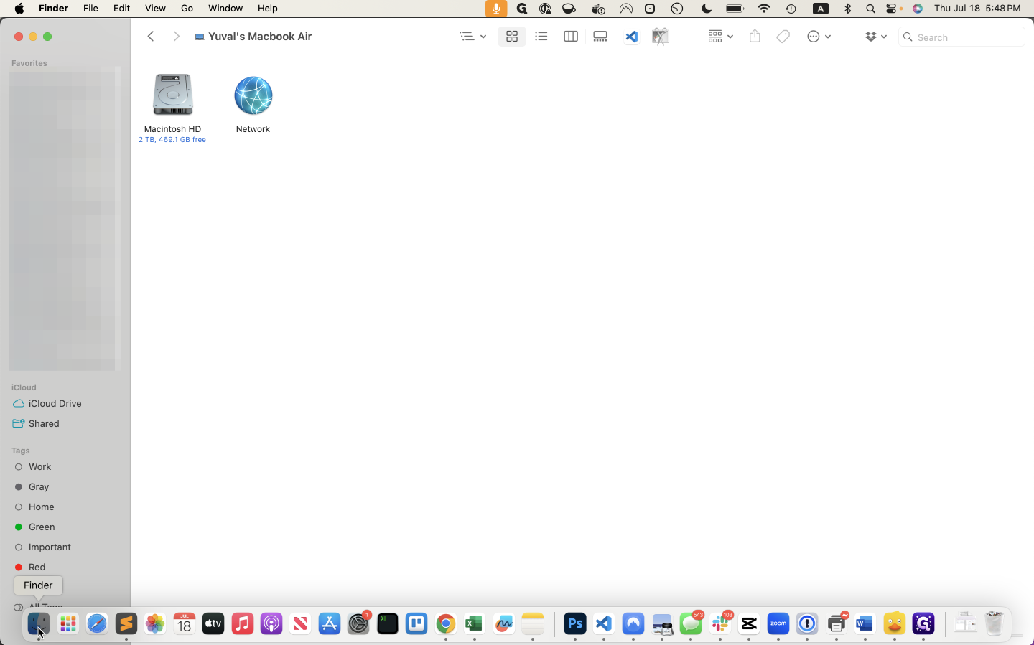Select the Macintosh HD drive icon

click(x=172, y=95)
